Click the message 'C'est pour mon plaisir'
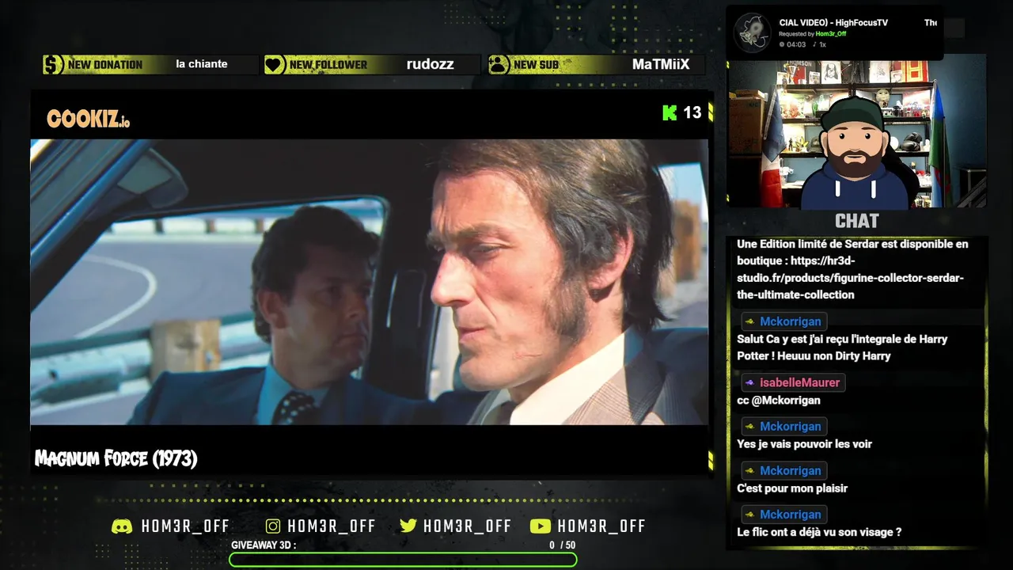 (792, 488)
